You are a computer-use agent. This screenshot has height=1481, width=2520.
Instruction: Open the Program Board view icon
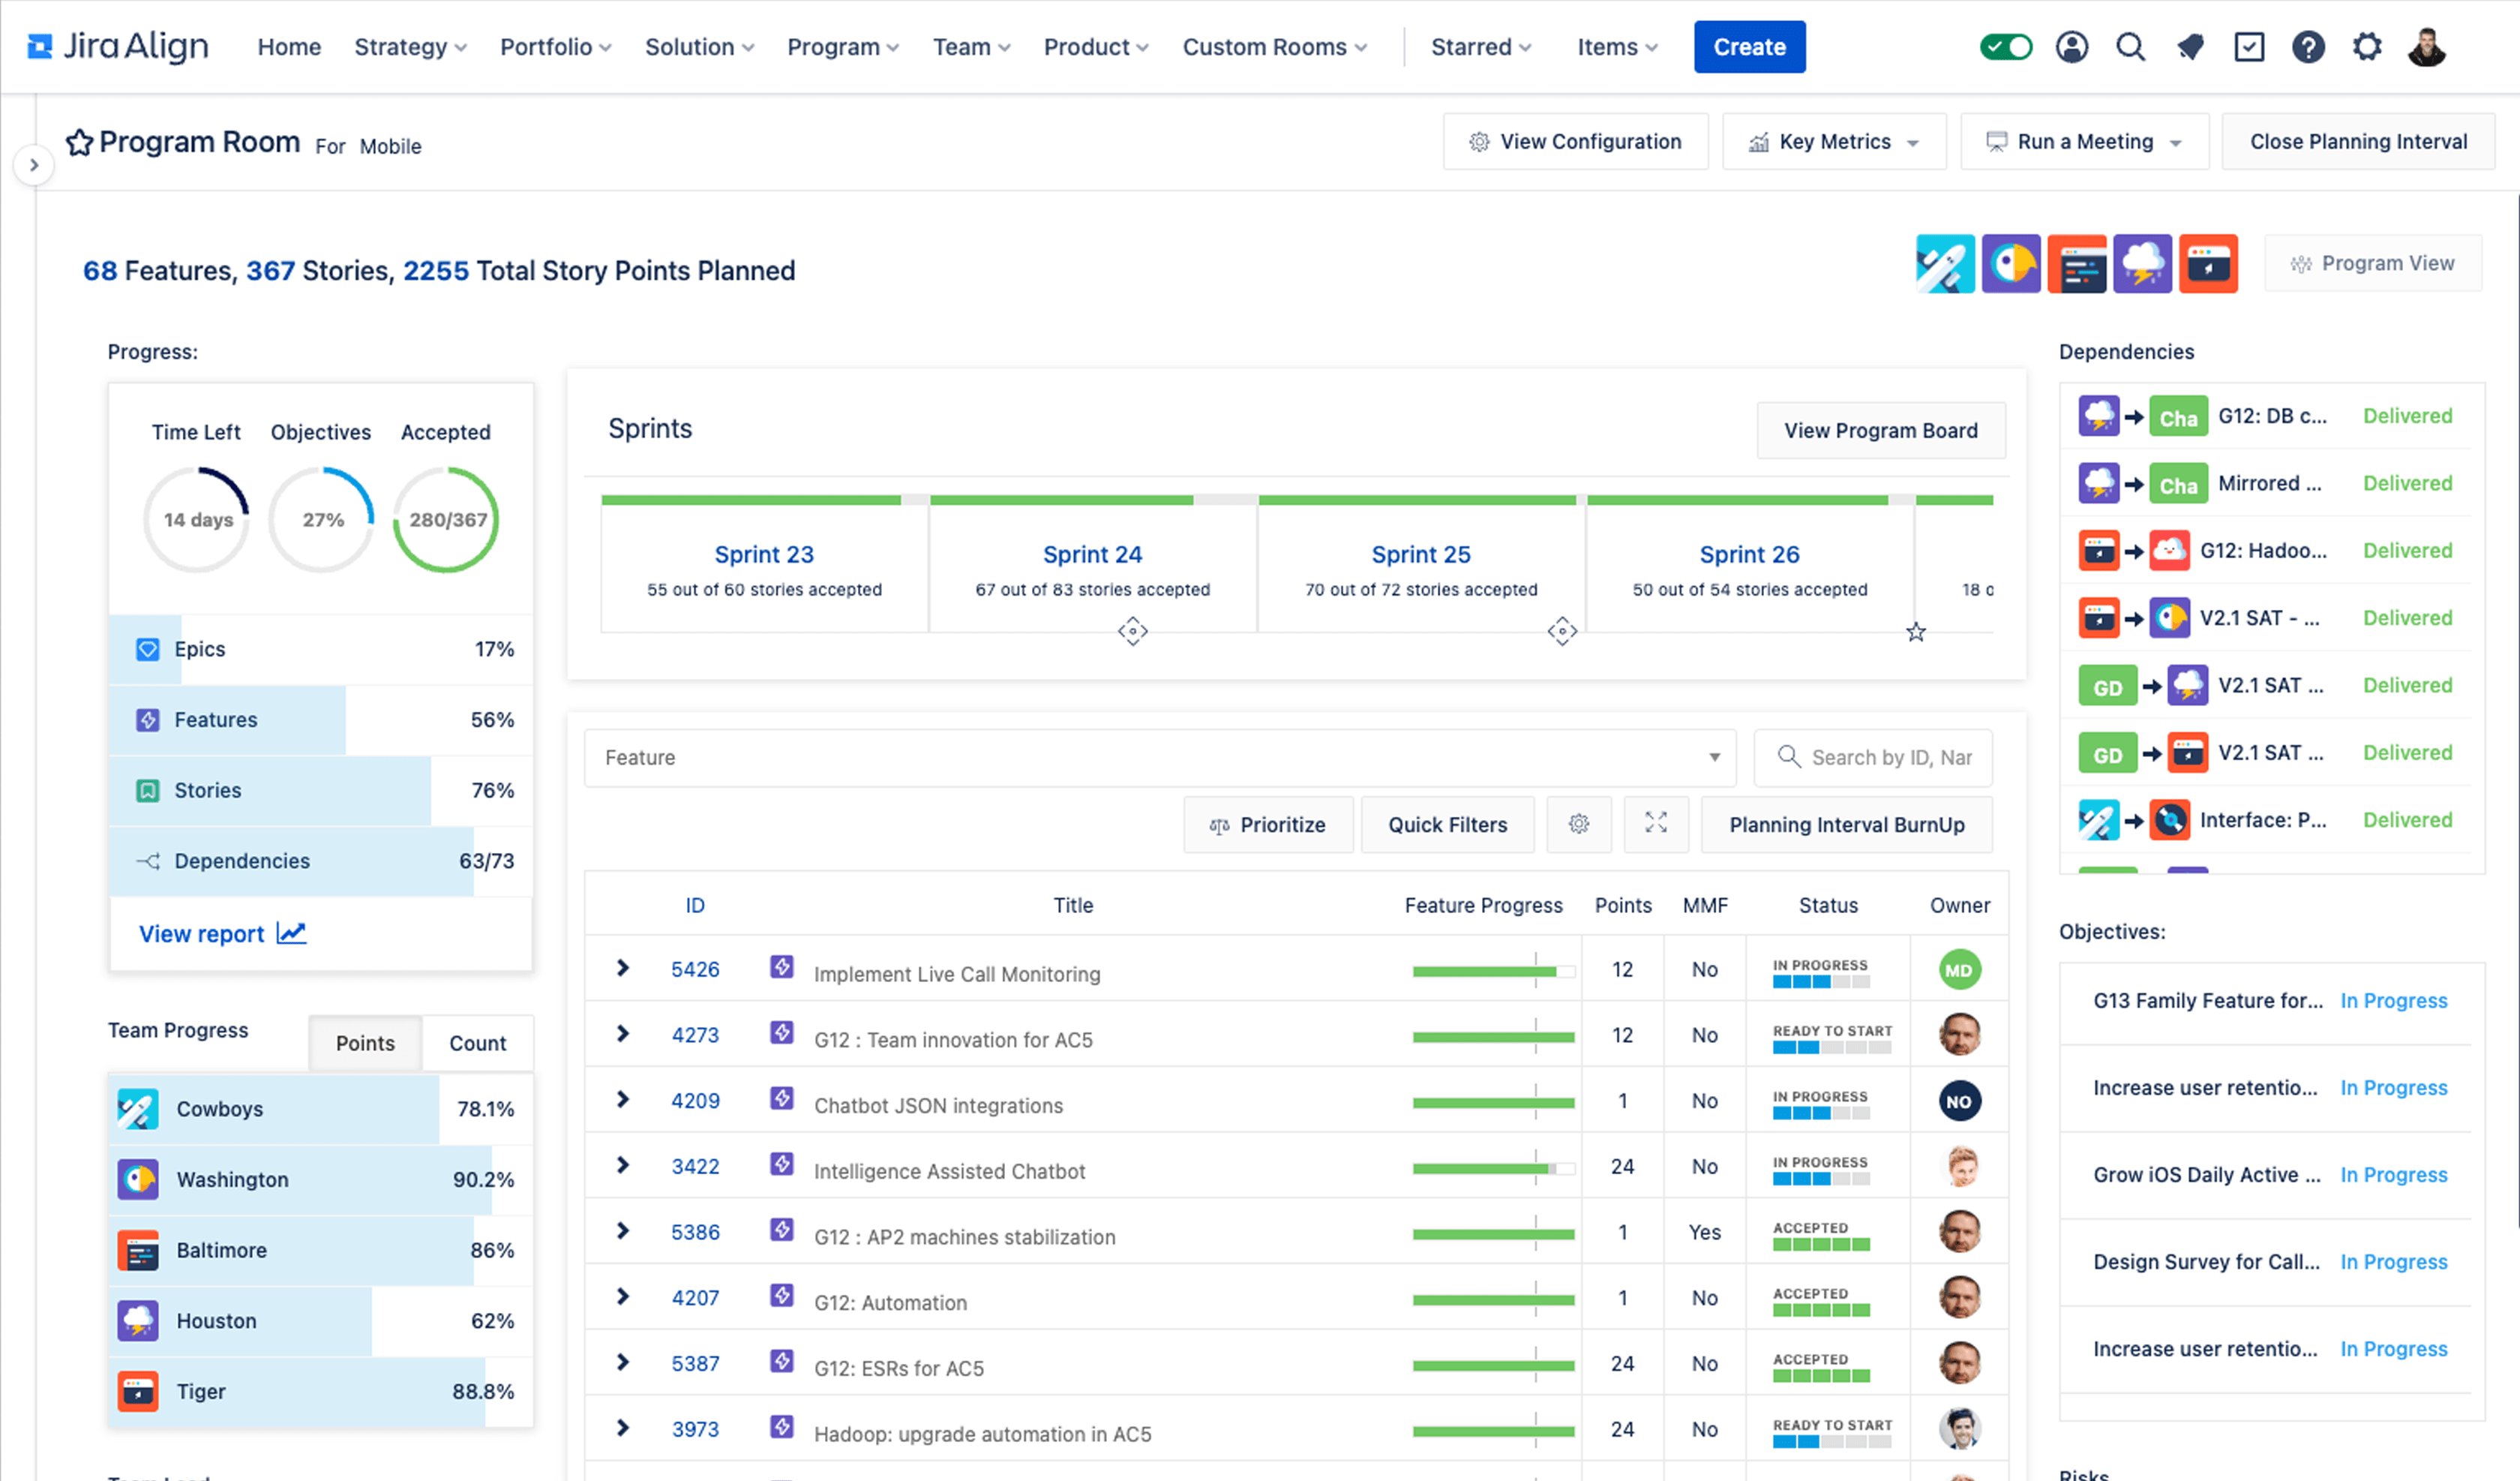(x=1879, y=428)
